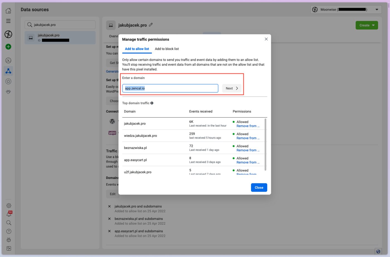Viewport: 390px width, 257px height.
Task: Click the Next button beside domain field
Action: pyautogui.click(x=231, y=88)
